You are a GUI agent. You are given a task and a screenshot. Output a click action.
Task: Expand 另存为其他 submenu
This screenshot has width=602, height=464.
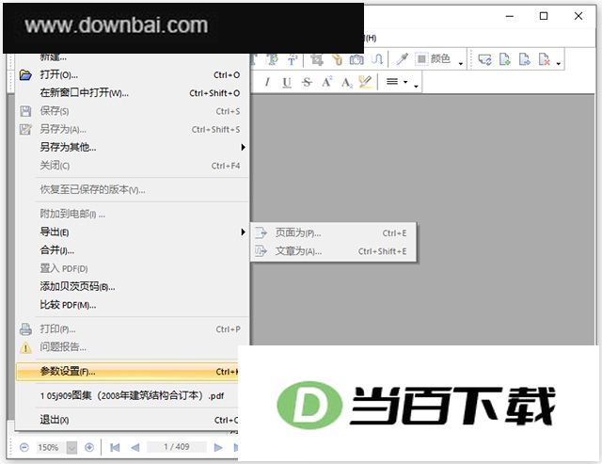point(133,147)
